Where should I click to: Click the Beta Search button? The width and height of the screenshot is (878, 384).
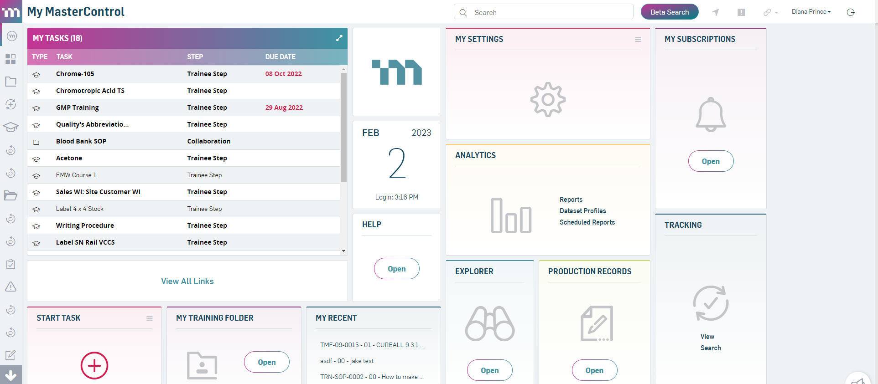coord(670,12)
